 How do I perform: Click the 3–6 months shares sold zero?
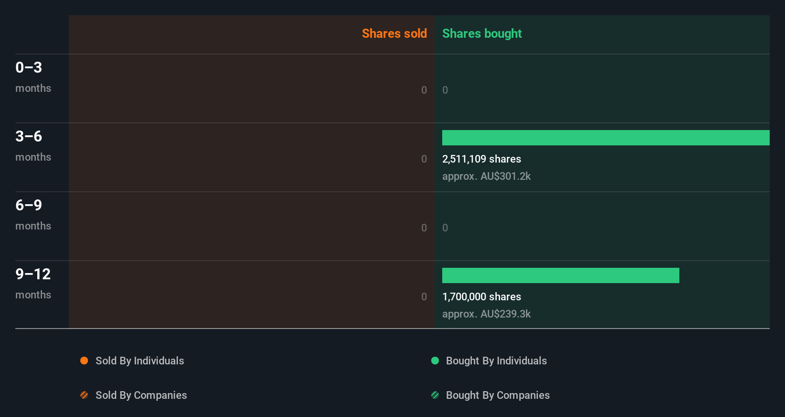(424, 159)
